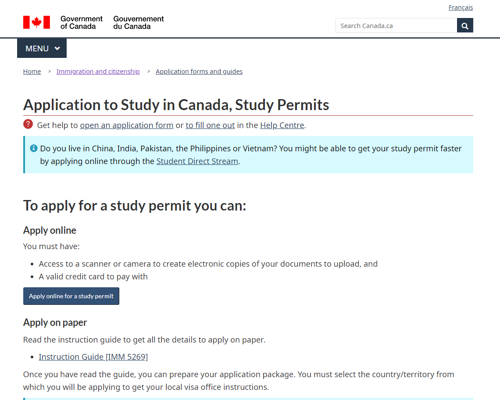Click the chevron arrow on the MENU button

[x=57, y=48]
